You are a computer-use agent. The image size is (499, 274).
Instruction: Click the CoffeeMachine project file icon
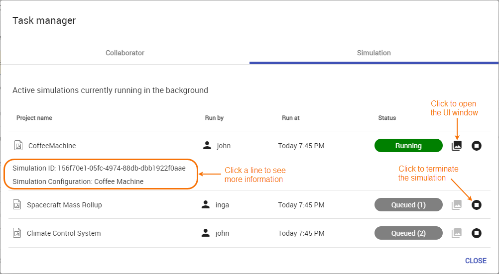(x=18, y=146)
